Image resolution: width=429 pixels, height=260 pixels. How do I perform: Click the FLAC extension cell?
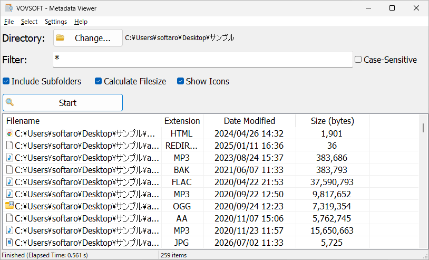click(x=182, y=182)
